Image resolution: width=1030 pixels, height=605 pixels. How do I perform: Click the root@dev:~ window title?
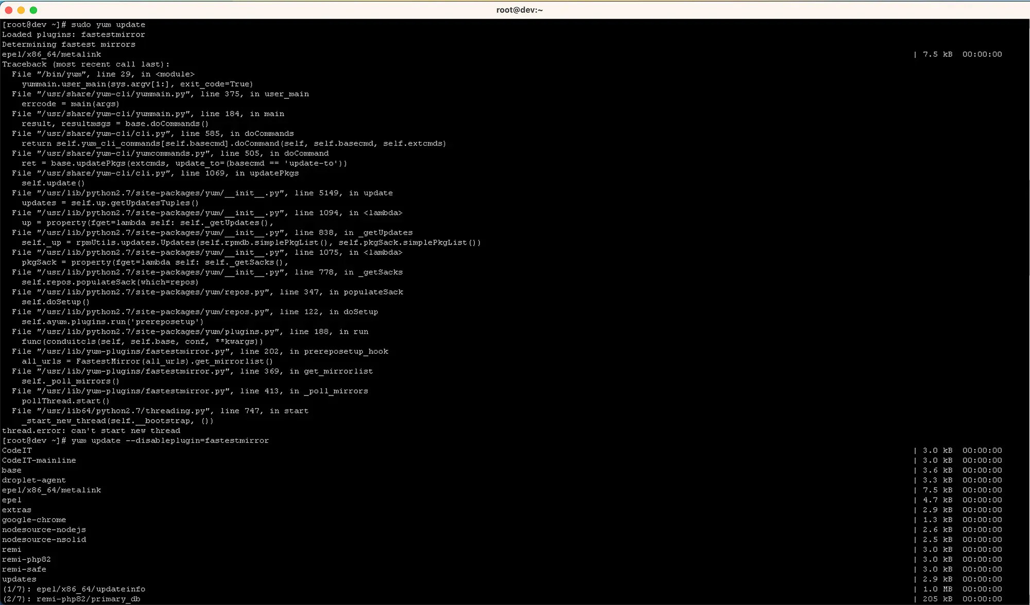click(520, 10)
